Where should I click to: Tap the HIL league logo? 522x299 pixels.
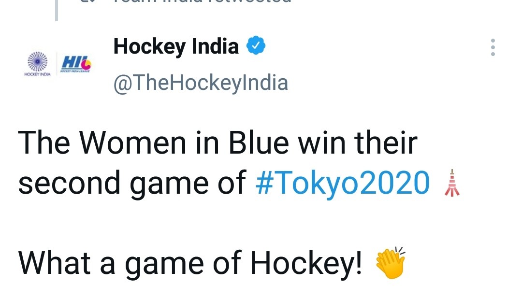76,61
